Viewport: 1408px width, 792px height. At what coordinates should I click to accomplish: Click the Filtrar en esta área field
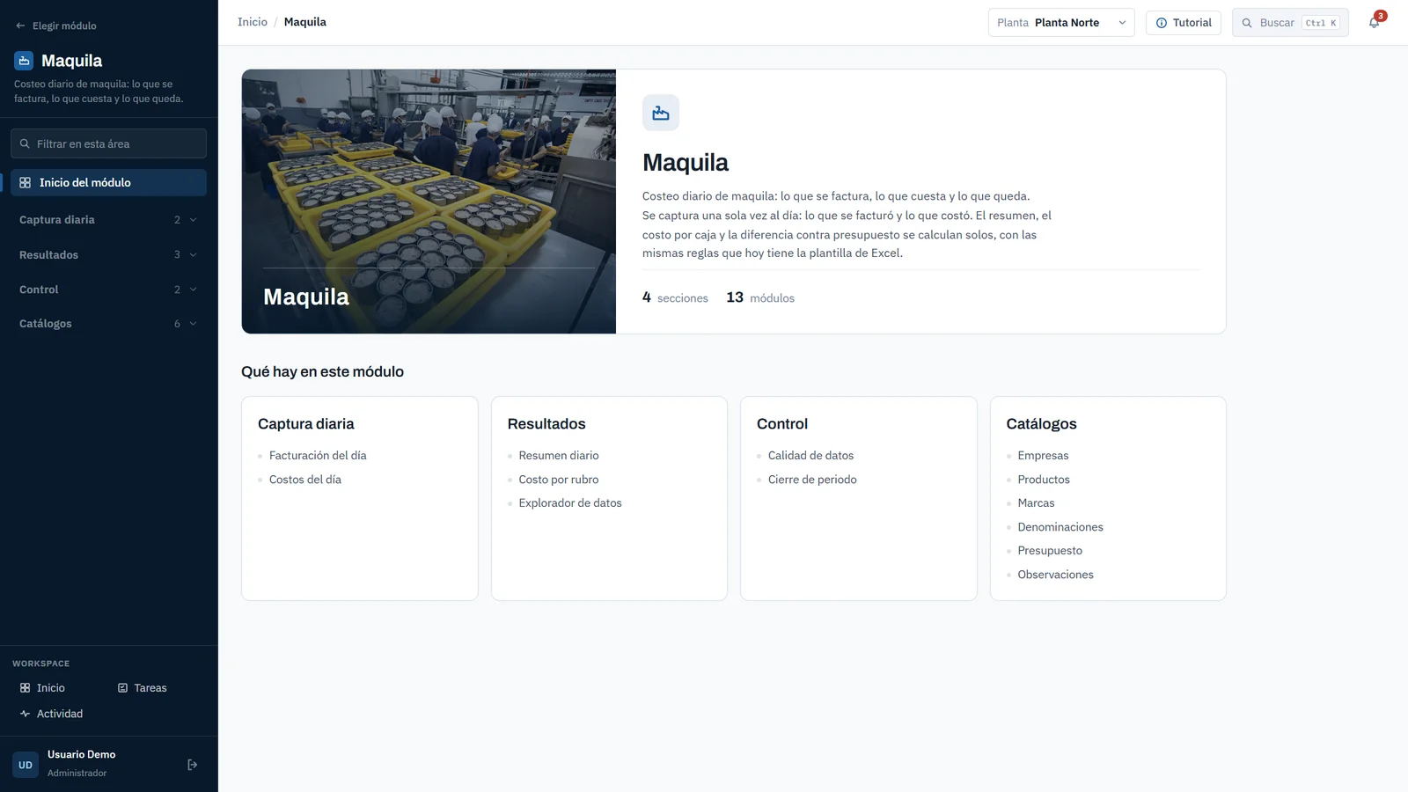[108, 143]
